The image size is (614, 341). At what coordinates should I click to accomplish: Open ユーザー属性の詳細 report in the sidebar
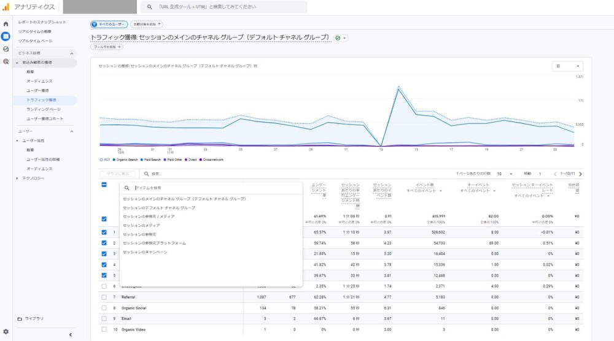[x=43, y=159]
